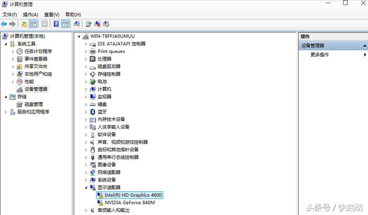Image resolution: width=368 pixels, height=215 pixels.
Task: Select the 性能 monitor icon
Action: pos(20,82)
